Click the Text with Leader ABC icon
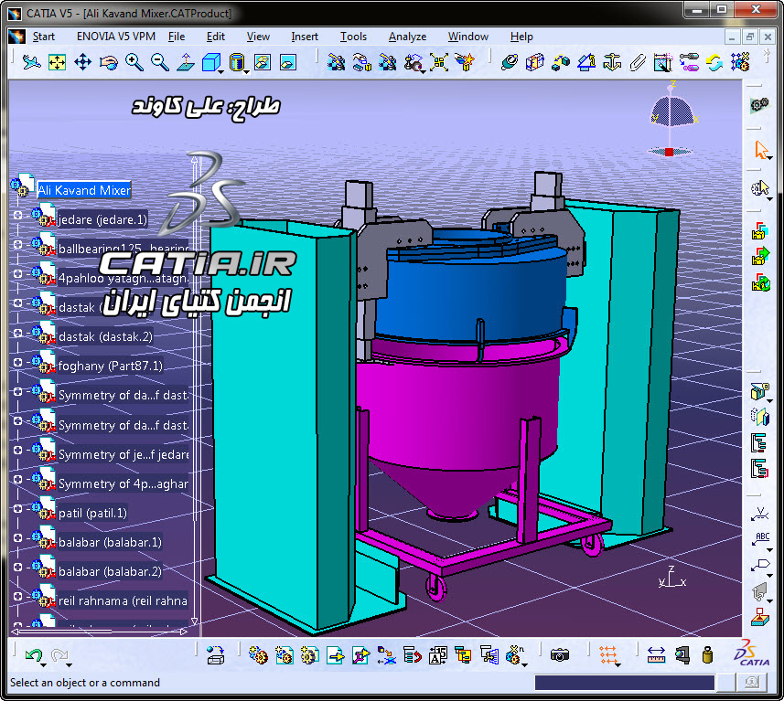The image size is (784, 701). [x=760, y=538]
